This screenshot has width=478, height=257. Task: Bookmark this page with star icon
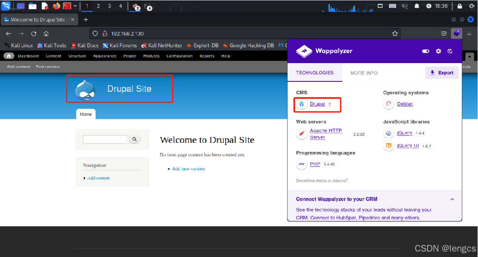[395, 34]
